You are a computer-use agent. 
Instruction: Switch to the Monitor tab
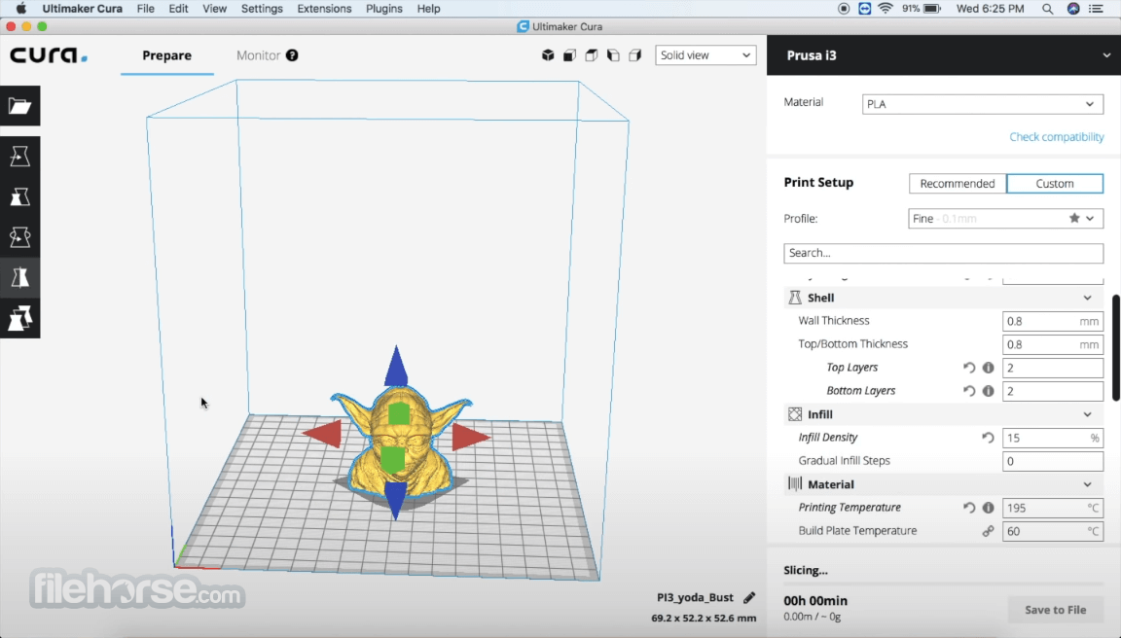(258, 55)
